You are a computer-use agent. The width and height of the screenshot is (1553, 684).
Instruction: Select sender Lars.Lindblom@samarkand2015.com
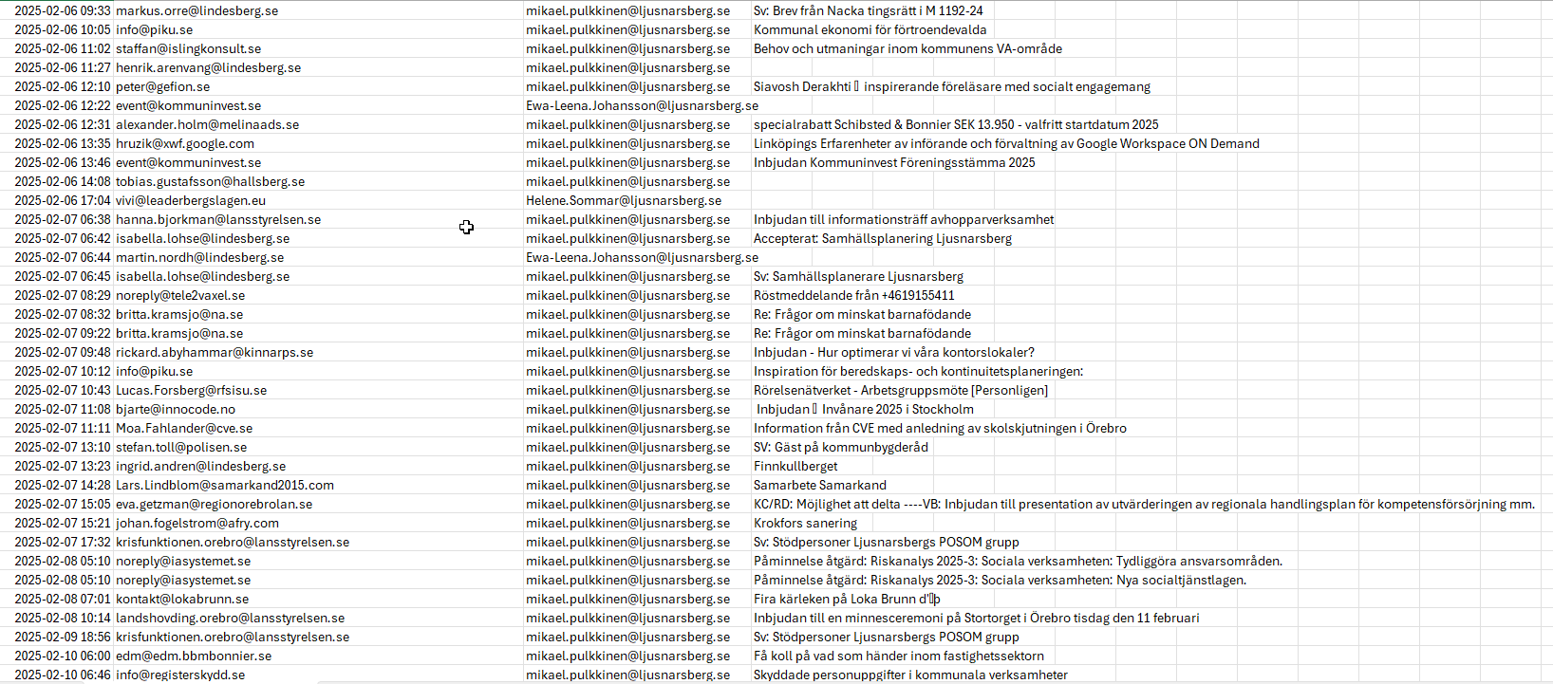coord(225,485)
